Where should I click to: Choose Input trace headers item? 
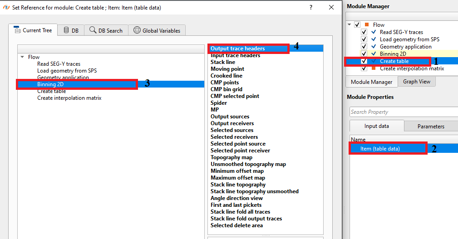pyautogui.click(x=236, y=55)
